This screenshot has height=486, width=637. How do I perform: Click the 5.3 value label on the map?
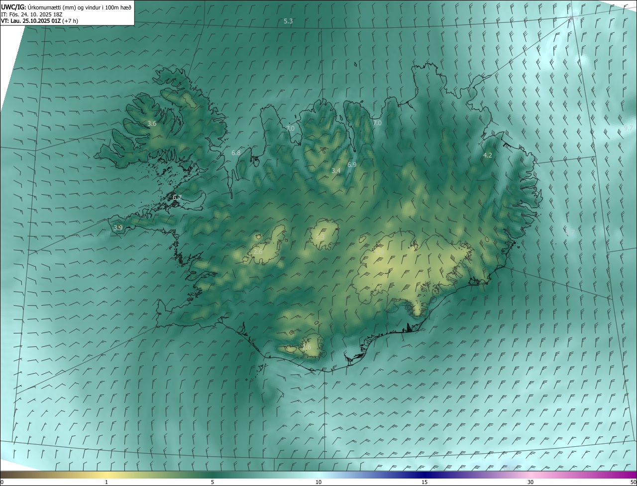[x=288, y=21]
